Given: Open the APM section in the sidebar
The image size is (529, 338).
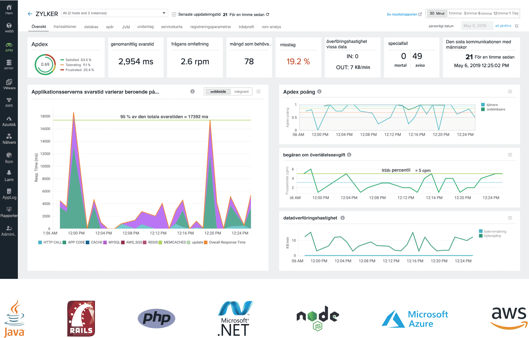Looking at the screenshot, I should 9,47.
